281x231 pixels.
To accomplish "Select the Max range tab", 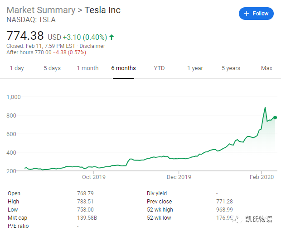I will [x=266, y=68].
